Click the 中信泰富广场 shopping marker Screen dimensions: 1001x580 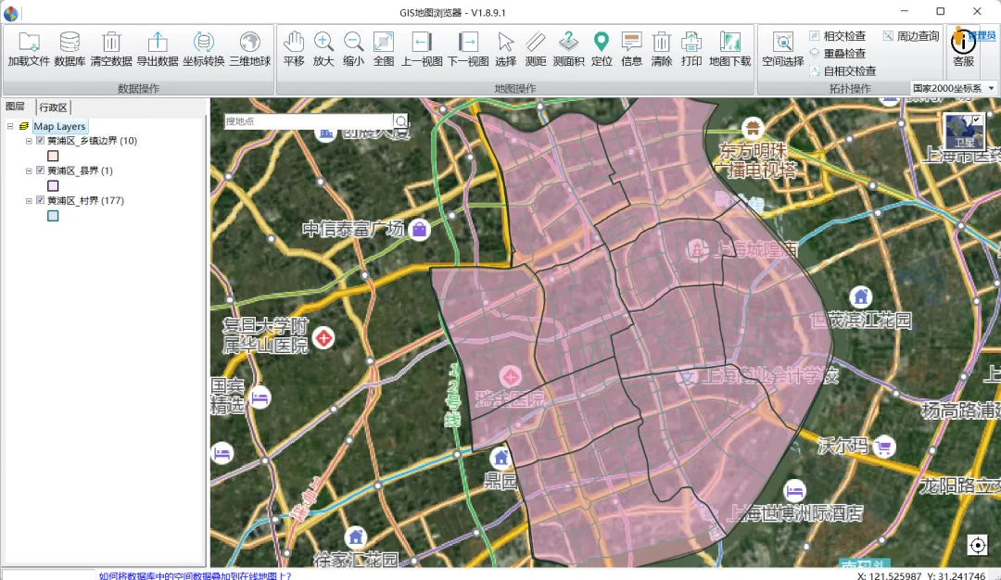(420, 229)
